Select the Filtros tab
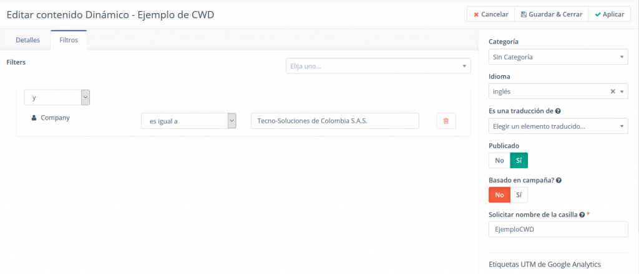This screenshot has height=274, width=639. pyautogui.click(x=69, y=40)
